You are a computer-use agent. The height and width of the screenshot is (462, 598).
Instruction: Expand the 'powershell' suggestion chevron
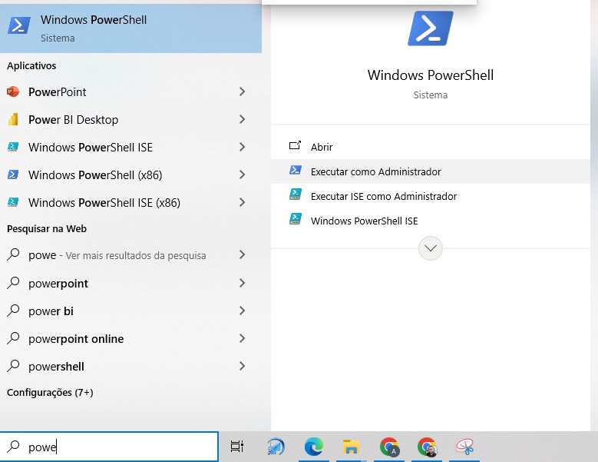(x=242, y=366)
